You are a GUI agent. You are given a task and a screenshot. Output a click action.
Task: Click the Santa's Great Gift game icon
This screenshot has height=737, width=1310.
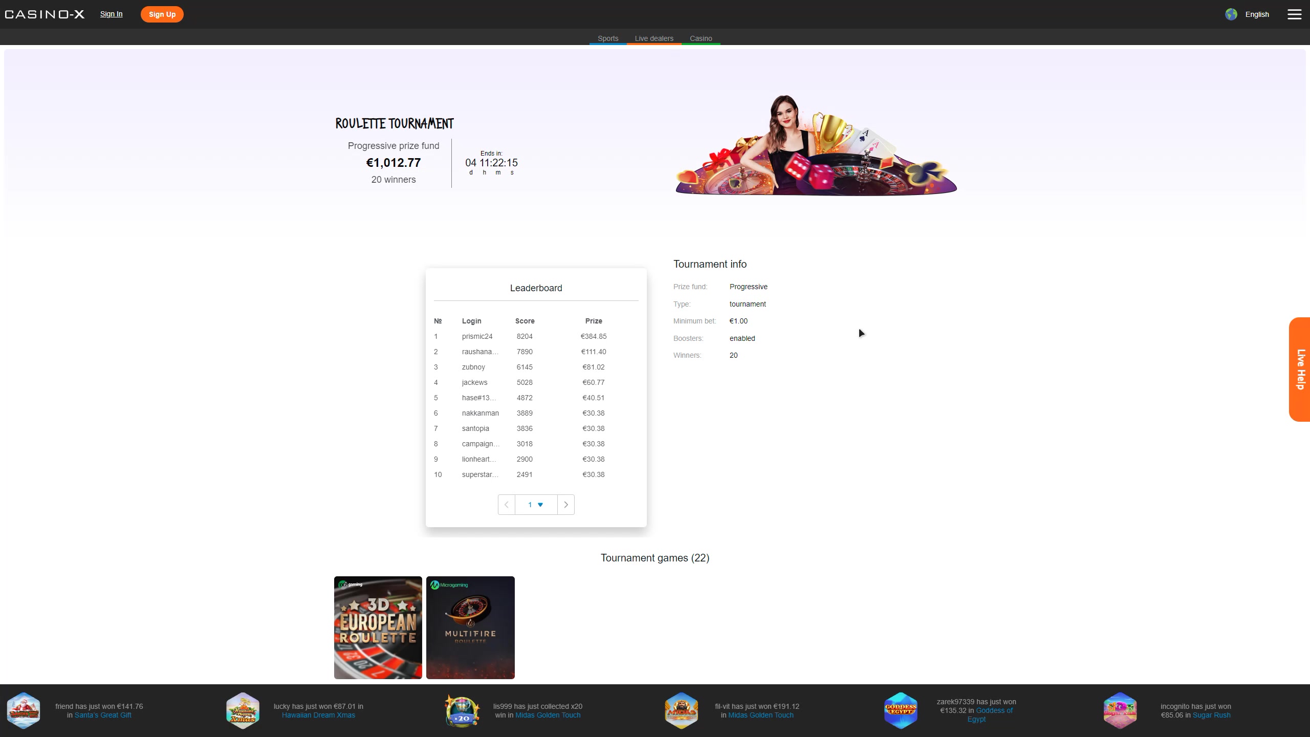click(24, 710)
